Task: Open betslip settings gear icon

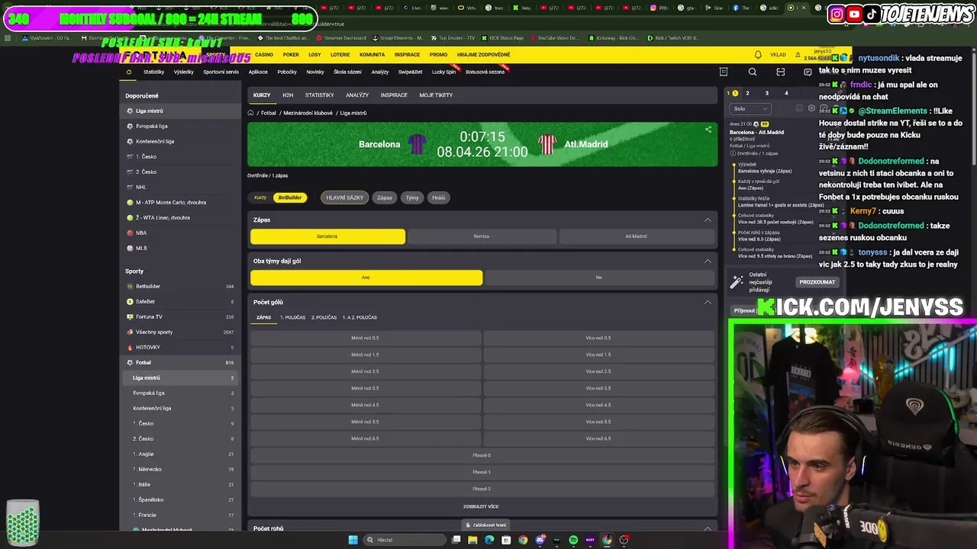Action: 811,108
